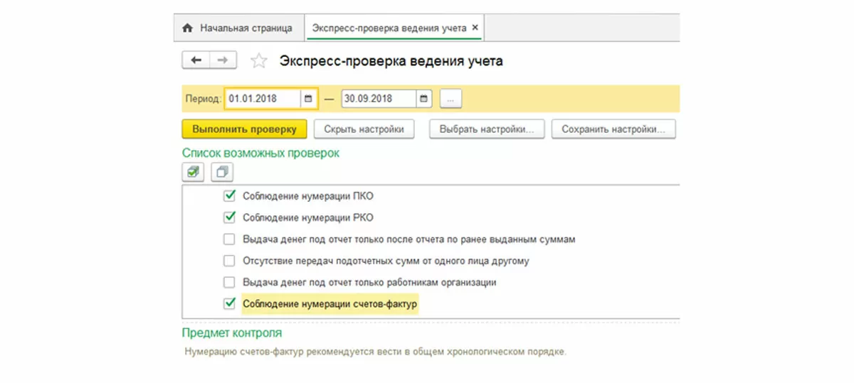The image size is (854, 383).
Task: Click into the start date field 01.01.2018
Action: pyautogui.click(x=262, y=99)
